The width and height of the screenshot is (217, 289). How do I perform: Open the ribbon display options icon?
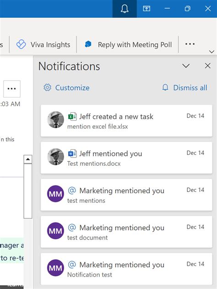click(x=146, y=9)
